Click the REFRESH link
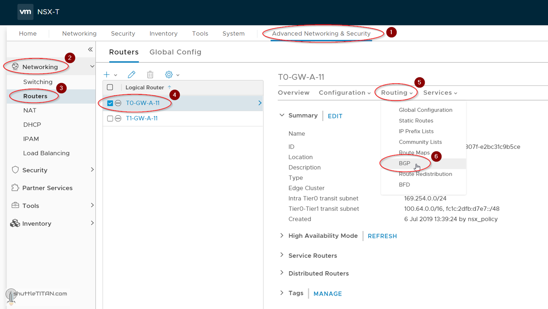The width and height of the screenshot is (548, 309). (382, 236)
